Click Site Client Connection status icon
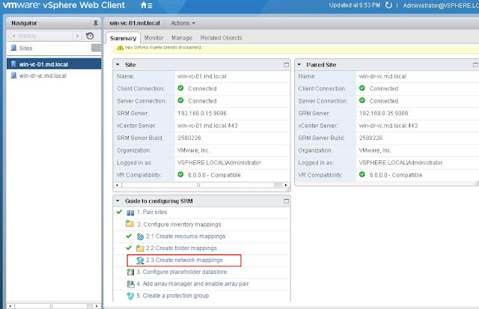Image resolution: width=479 pixels, height=309 pixels. point(180,88)
